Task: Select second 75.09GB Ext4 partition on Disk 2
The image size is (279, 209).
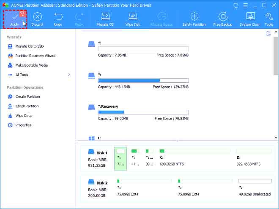Action: pos(205,187)
